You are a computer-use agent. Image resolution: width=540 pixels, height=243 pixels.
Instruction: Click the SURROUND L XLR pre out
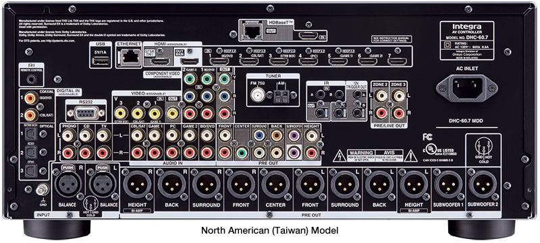point(344,184)
